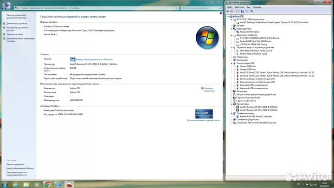Open the Explorer folder icon on taskbar

(26, 185)
